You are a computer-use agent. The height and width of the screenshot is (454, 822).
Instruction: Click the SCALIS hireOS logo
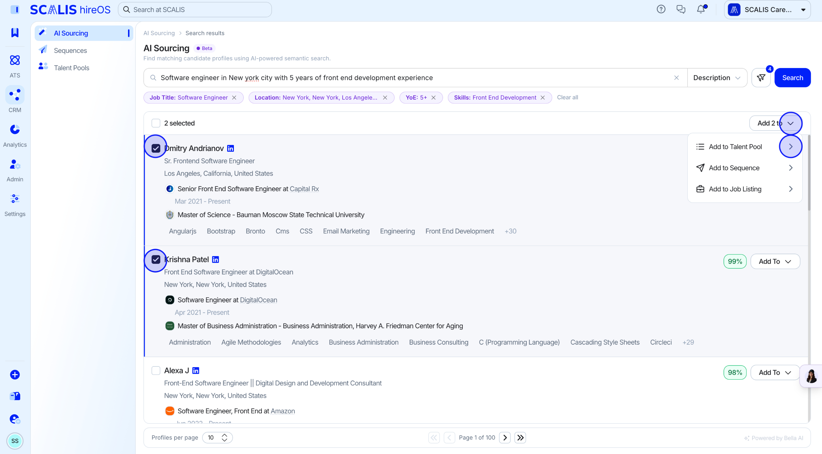pyautogui.click(x=70, y=10)
